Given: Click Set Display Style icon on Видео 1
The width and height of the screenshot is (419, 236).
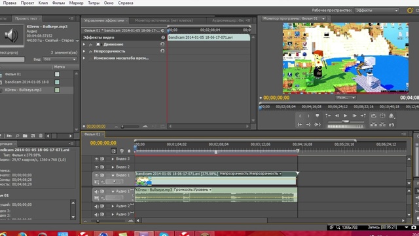Looking at the screenshot, I should [96, 182].
